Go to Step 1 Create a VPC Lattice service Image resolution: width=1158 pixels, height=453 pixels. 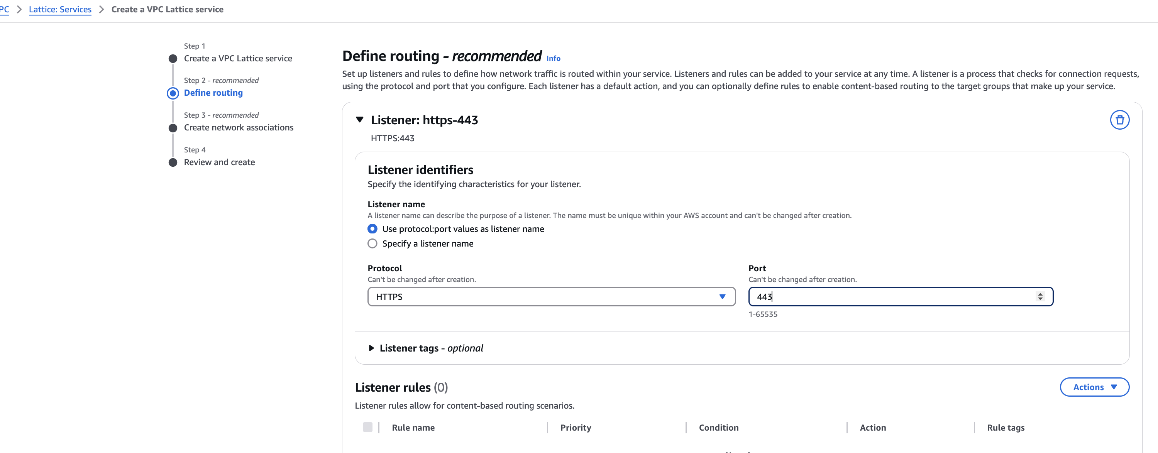(238, 58)
